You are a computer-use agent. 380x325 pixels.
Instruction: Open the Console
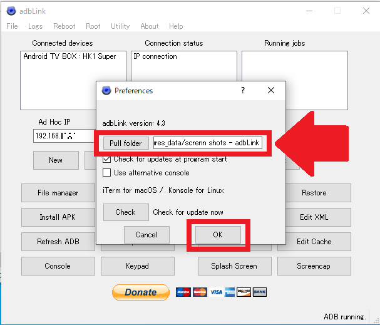[58, 266]
